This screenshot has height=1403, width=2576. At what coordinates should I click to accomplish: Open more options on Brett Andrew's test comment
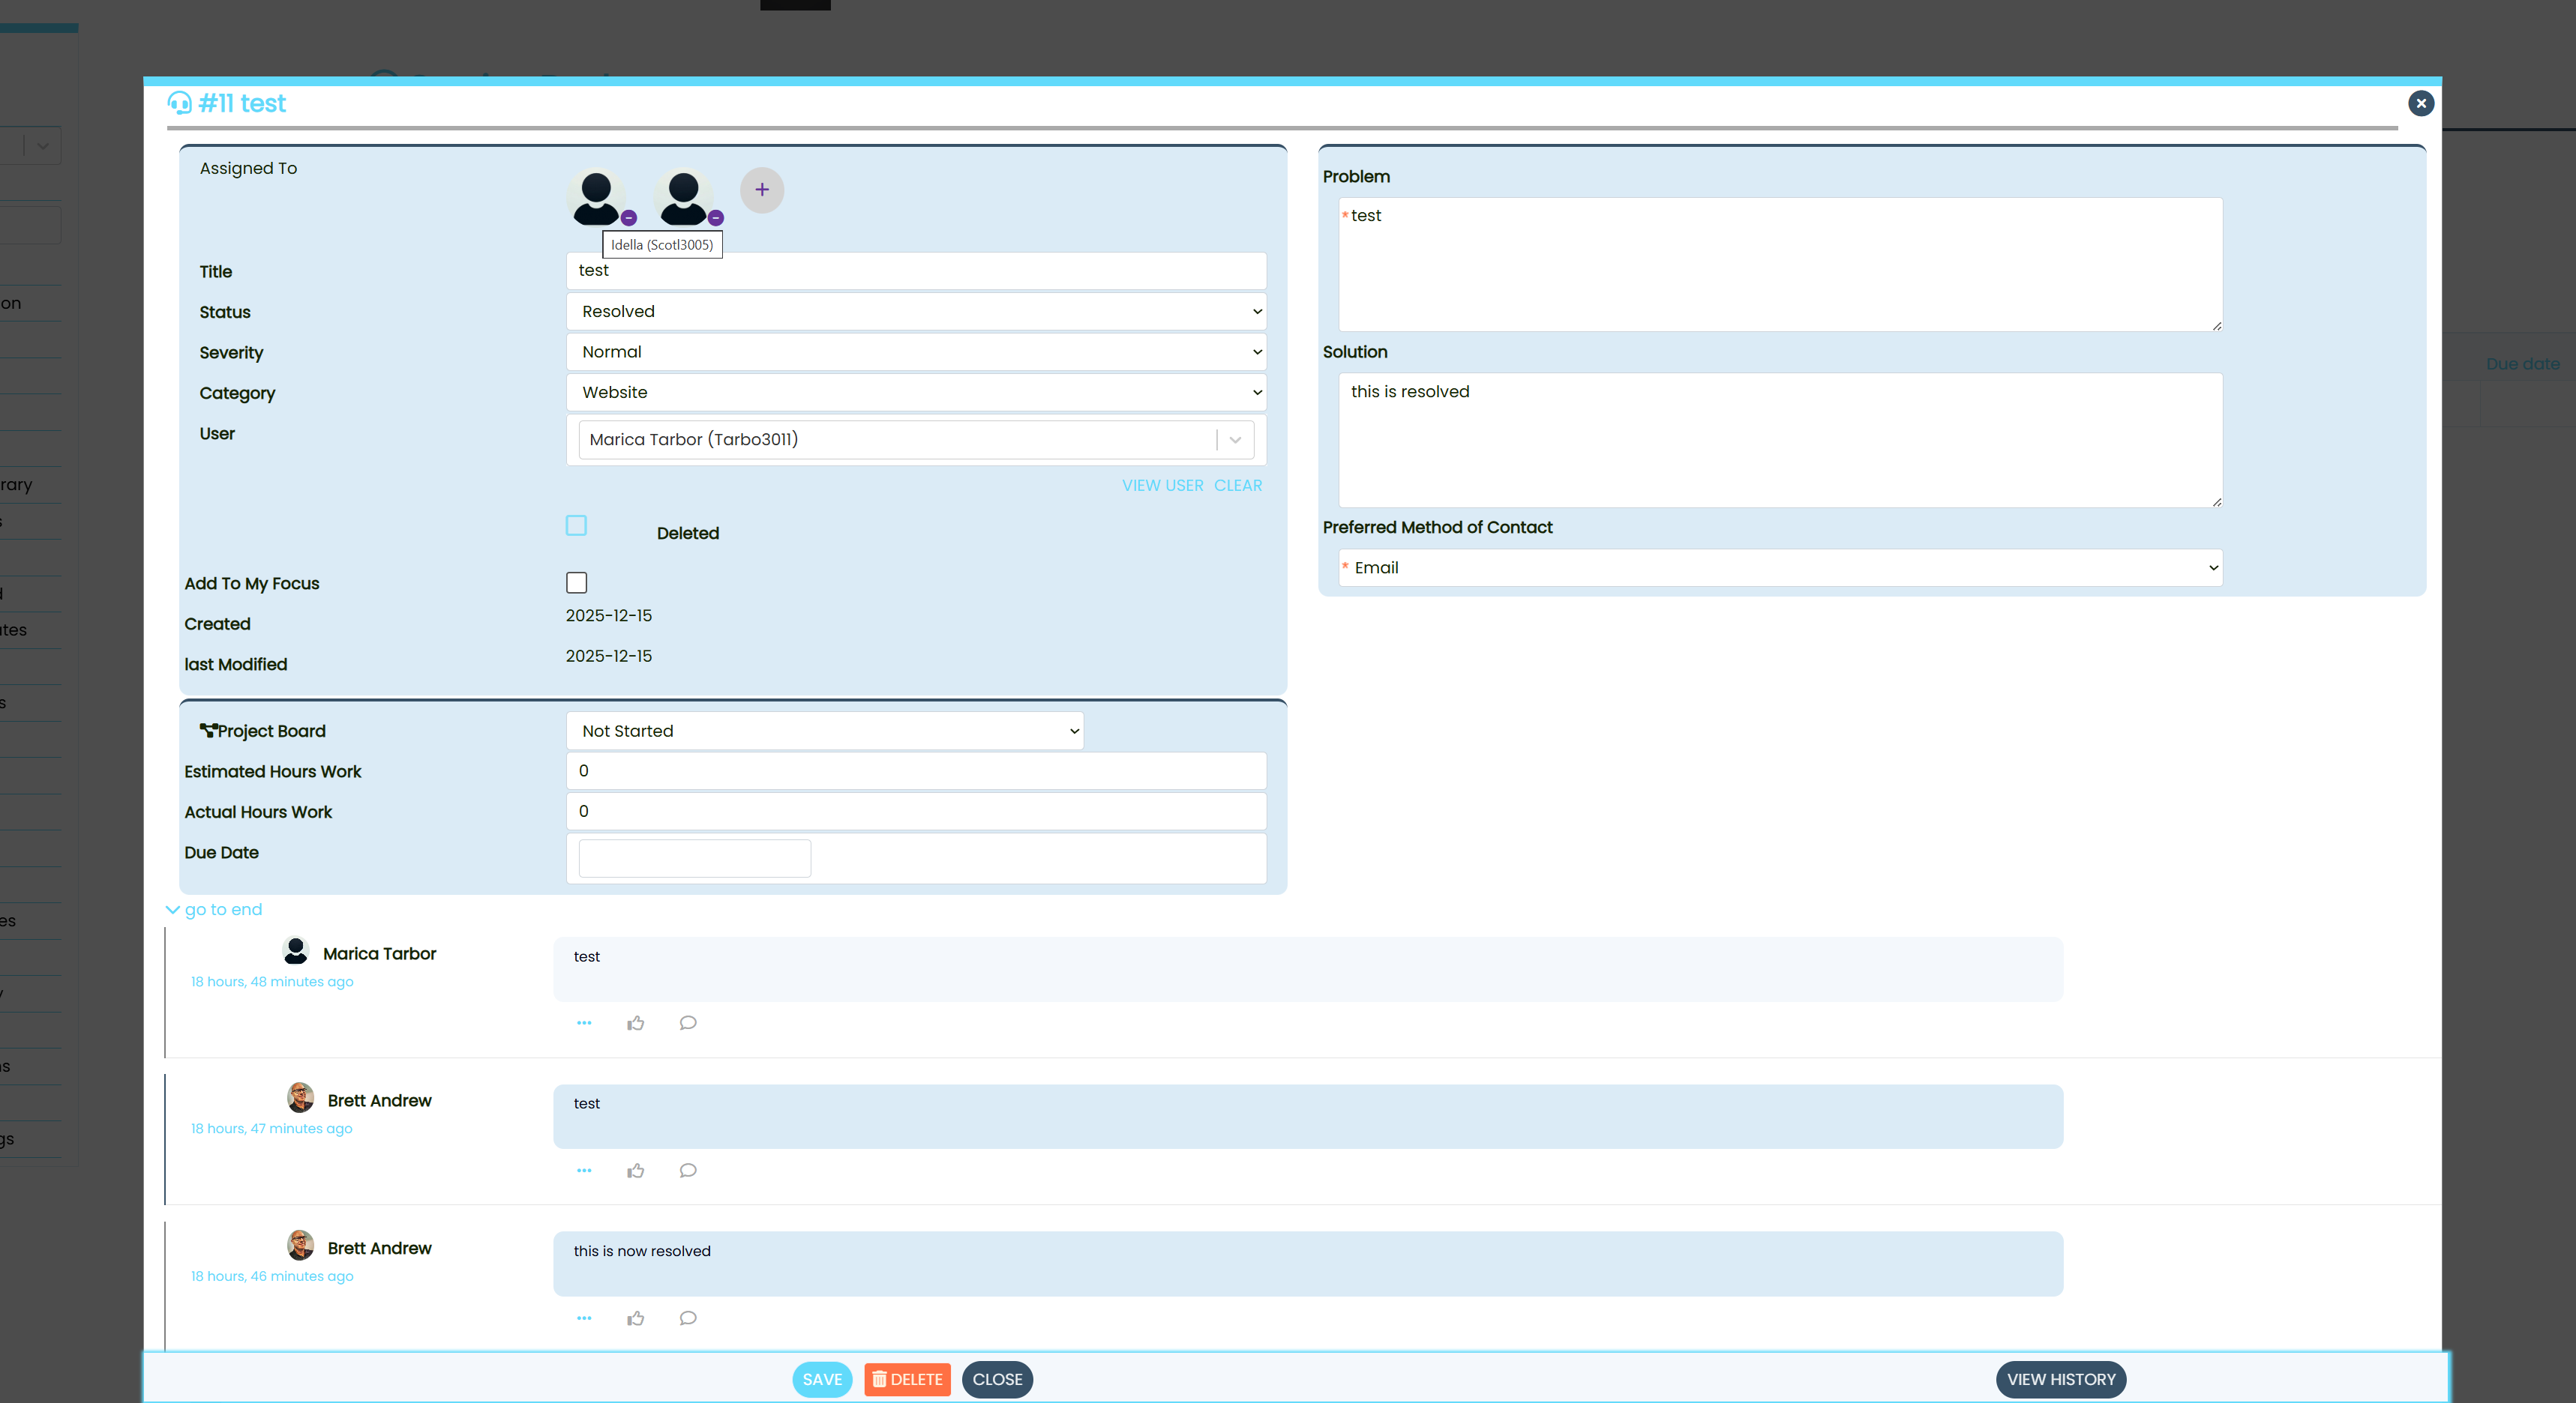[x=584, y=1170]
